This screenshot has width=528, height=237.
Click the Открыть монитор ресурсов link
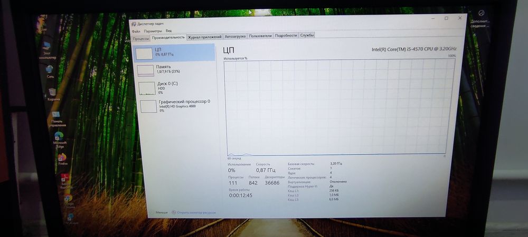coord(196,212)
